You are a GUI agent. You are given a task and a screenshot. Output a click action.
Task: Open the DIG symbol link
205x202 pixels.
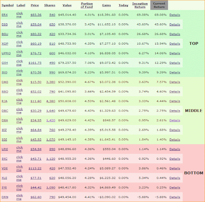click(x=4, y=24)
